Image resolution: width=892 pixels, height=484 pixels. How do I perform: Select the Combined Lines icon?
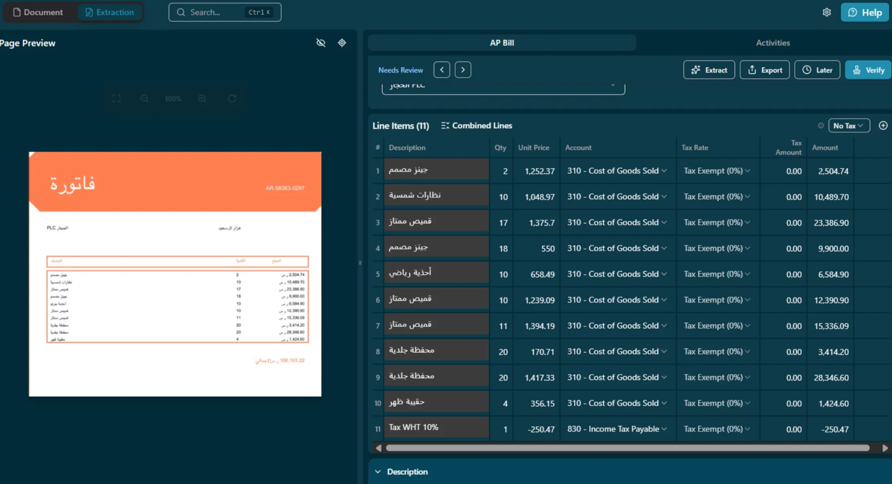(445, 126)
